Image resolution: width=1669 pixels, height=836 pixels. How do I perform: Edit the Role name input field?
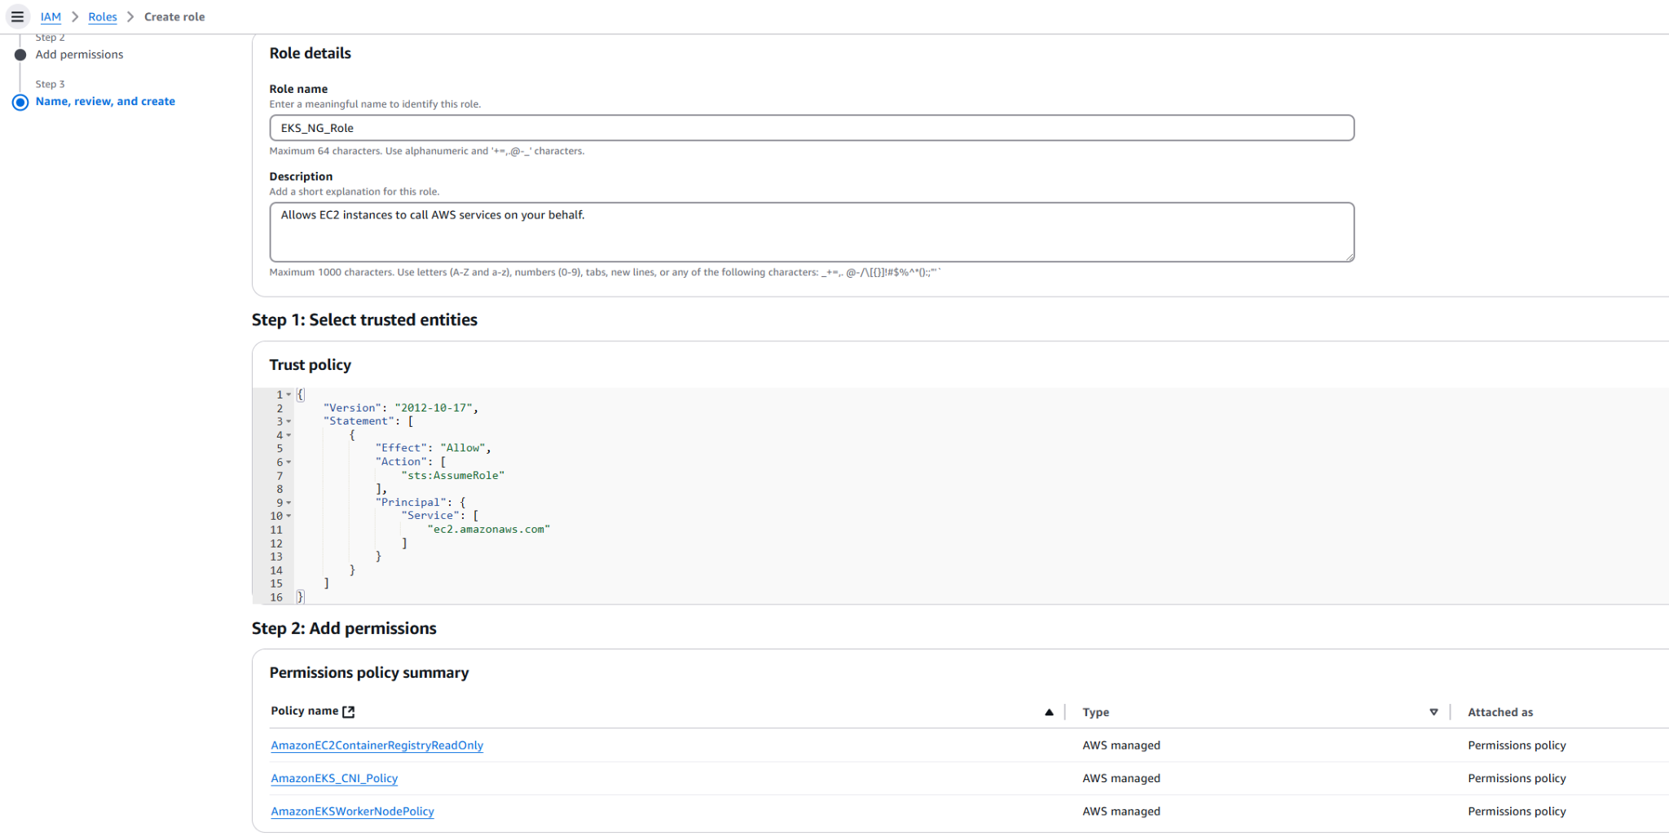(x=812, y=128)
